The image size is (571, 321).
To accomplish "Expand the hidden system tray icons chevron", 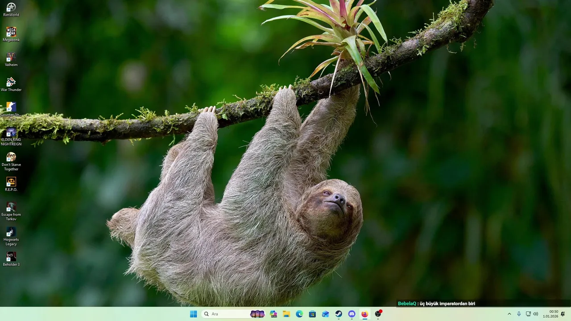I will coord(509,314).
